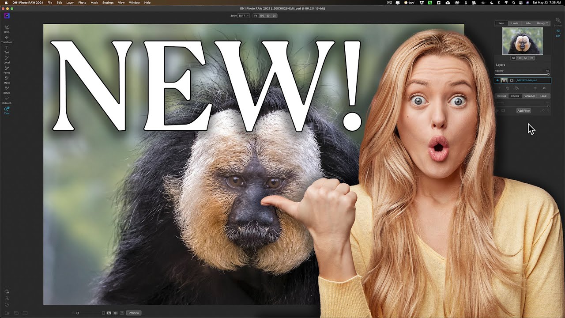Select the Mask tool
The width and height of the screenshot is (565, 318).
(7, 79)
